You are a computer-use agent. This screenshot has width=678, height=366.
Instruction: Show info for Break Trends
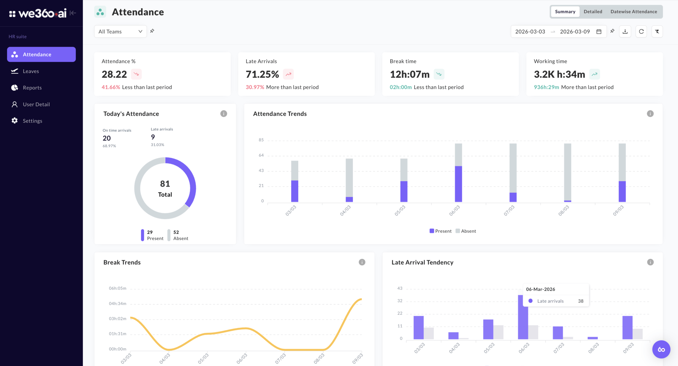pos(362,262)
